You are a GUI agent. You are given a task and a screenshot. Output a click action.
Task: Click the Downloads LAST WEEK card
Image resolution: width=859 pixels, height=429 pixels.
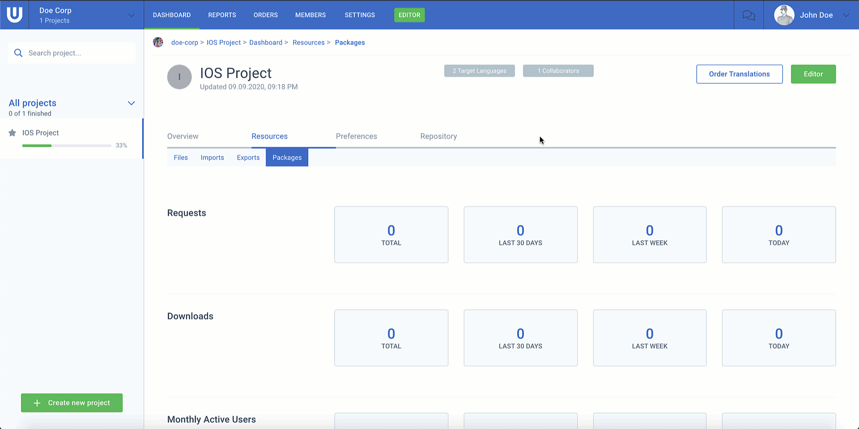[650, 338]
